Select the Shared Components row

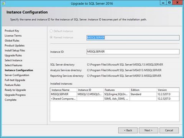(x=115, y=99)
